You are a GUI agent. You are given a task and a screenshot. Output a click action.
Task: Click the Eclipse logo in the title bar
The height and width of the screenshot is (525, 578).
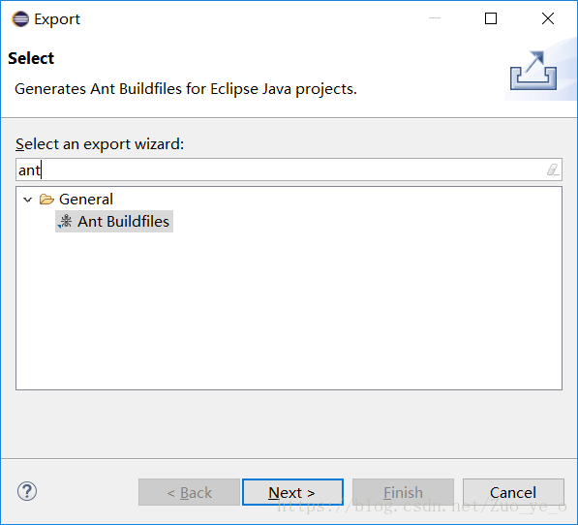coord(20,19)
